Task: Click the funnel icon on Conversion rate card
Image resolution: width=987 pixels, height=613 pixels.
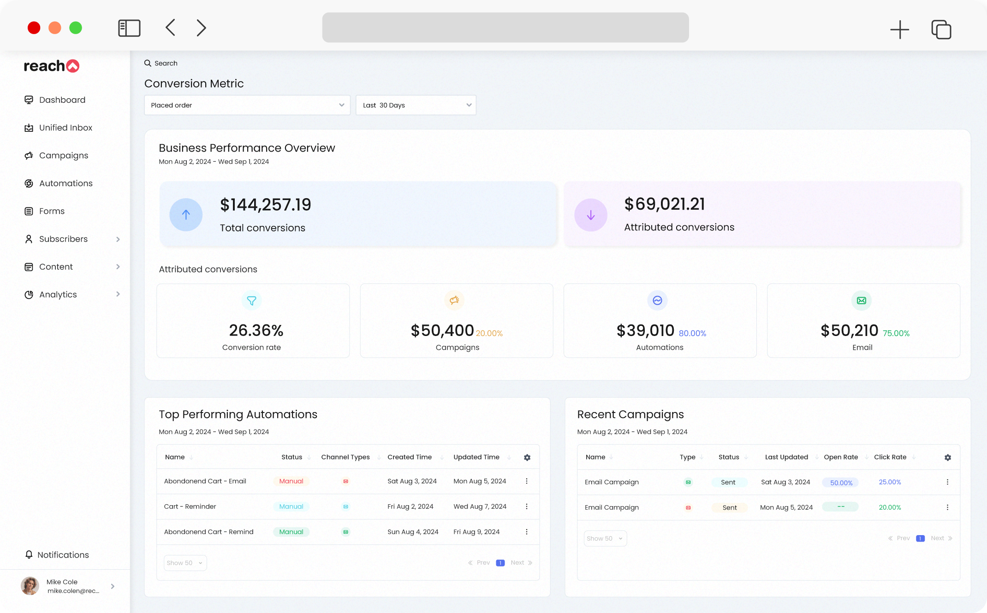Action: click(251, 301)
